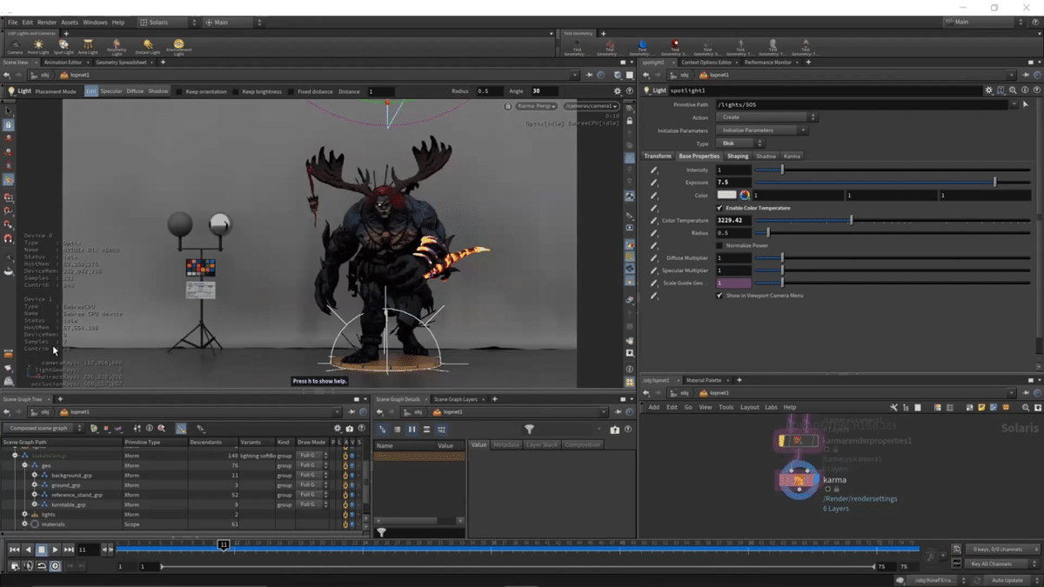Jump to the first frame in timeline
The width and height of the screenshot is (1044, 587).
pos(14,550)
